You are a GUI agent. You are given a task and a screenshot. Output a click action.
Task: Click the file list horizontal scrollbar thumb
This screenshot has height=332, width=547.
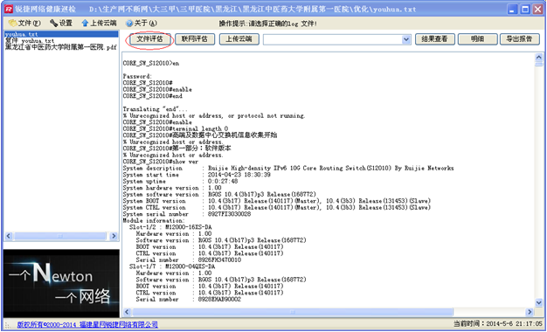tap(60, 237)
